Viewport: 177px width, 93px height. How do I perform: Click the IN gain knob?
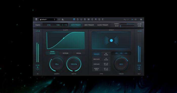tap(38, 69)
